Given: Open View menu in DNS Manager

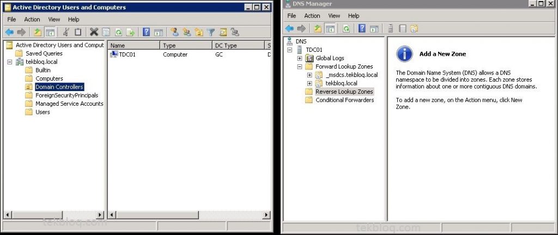Looking at the screenshot, I should point(334,16).
